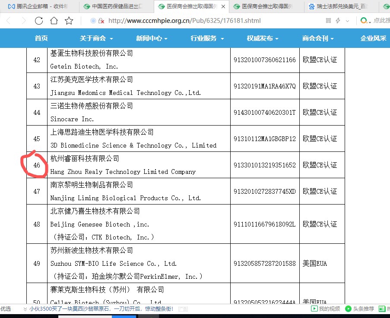This screenshot has width=390, height=318.
Task: Click code 91320191MA1RA46X7Q
Action: [x=265, y=86]
